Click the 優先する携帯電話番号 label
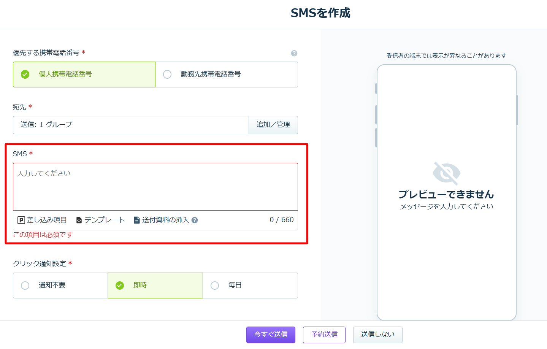Screen dimensions: 547x349 tap(46, 53)
